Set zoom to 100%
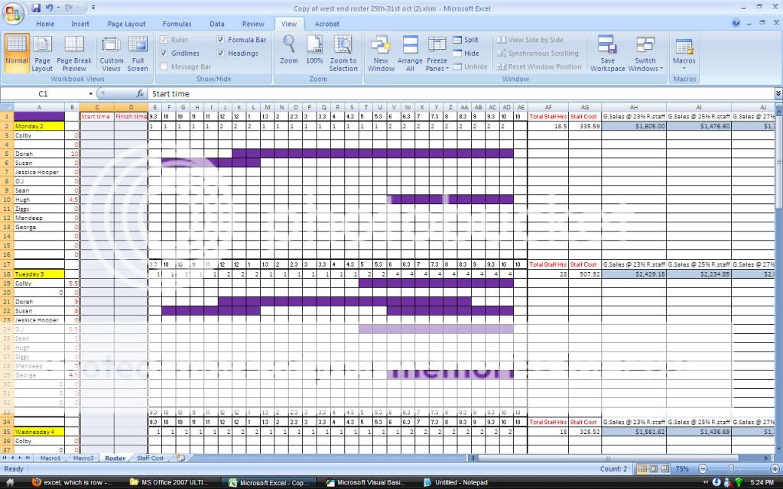Viewport: 783px width, 489px height. (x=314, y=53)
